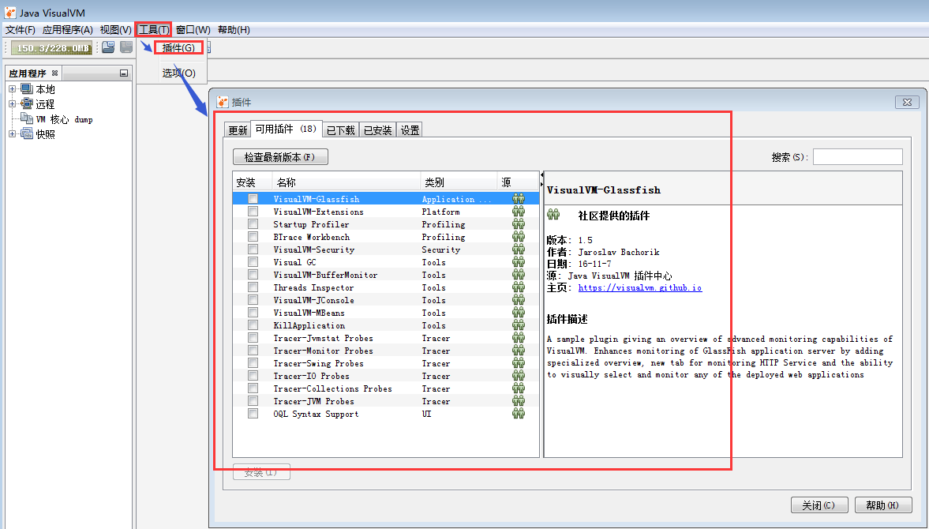The image size is (929, 529).
Task: Click the Load Snapshot folder toolbar icon
Action: [108, 48]
